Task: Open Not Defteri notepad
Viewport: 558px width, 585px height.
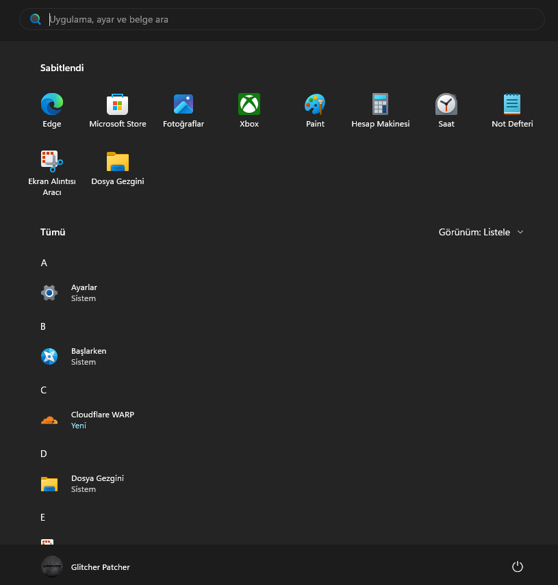Action: pyautogui.click(x=512, y=110)
